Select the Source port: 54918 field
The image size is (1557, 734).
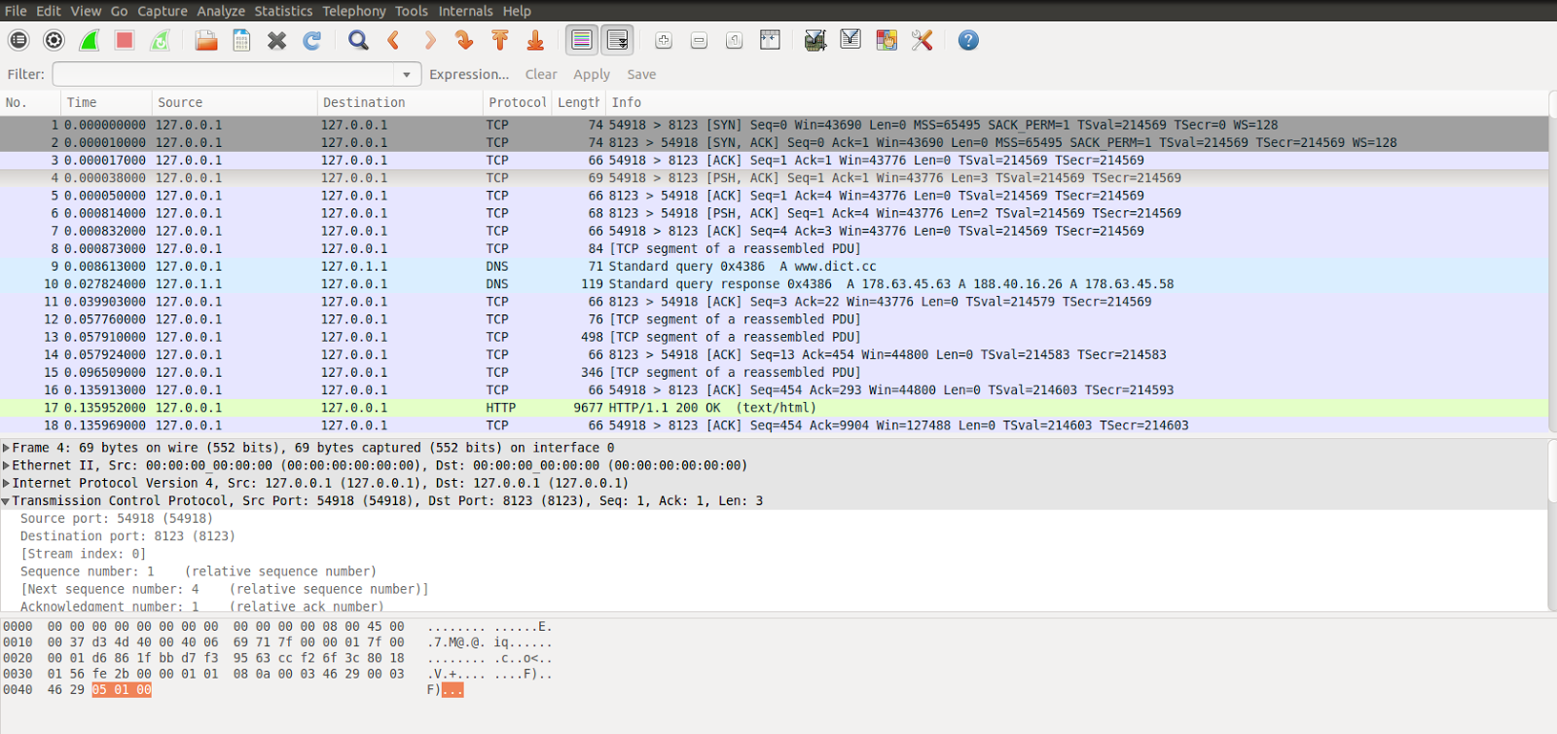coord(117,519)
